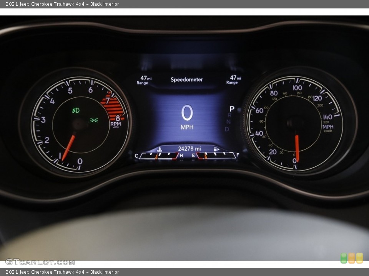Click the D gear indicator
Image resolution: width=369 pixels, height=276 pixels.
coord(227,129)
